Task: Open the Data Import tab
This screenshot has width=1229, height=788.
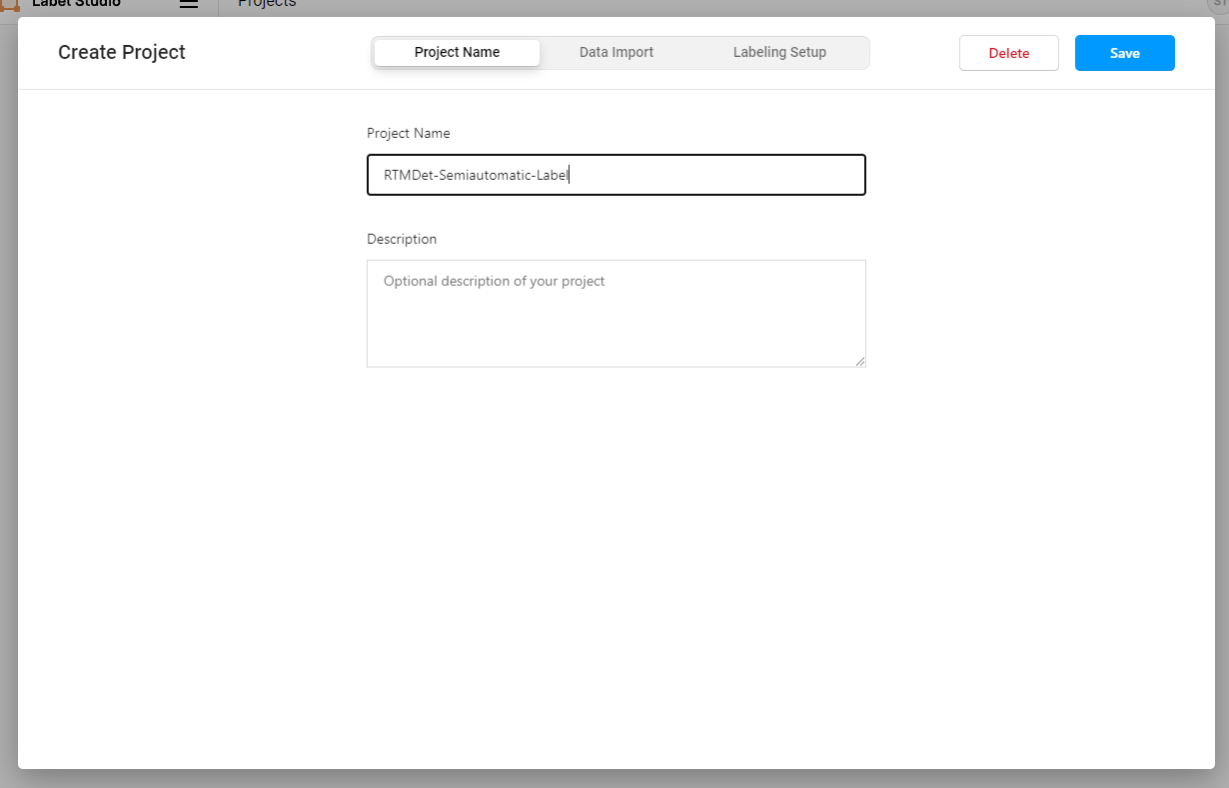Action: [x=616, y=53]
